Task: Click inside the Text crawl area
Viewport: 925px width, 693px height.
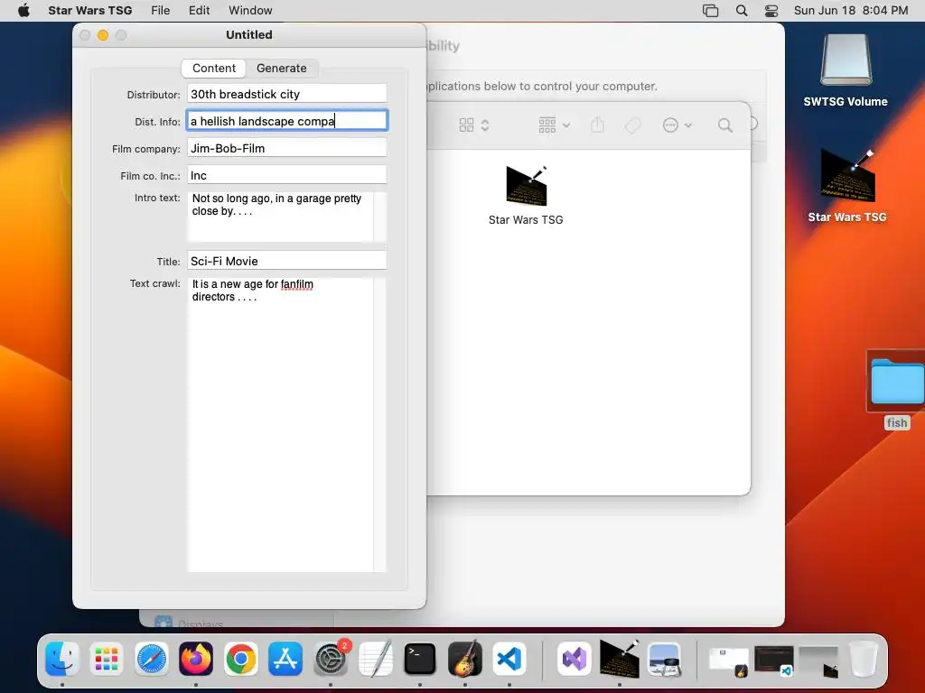Action: tap(280, 424)
